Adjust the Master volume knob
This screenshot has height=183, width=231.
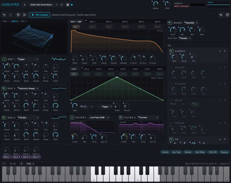click(x=156, y=4)
